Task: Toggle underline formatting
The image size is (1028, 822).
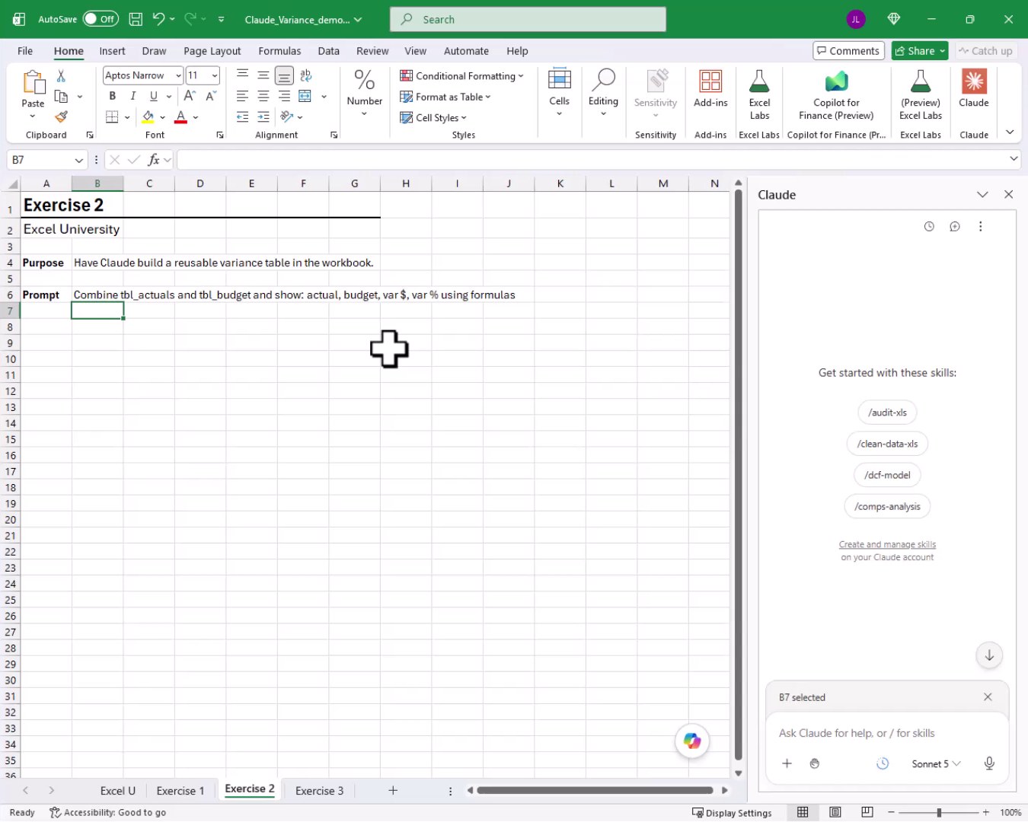Action: [154, 96]
